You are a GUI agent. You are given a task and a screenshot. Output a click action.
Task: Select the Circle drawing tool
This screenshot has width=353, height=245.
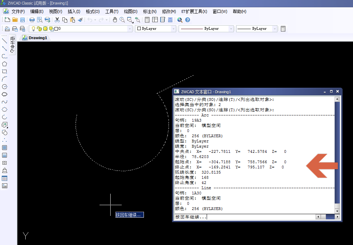click(5, 87)
